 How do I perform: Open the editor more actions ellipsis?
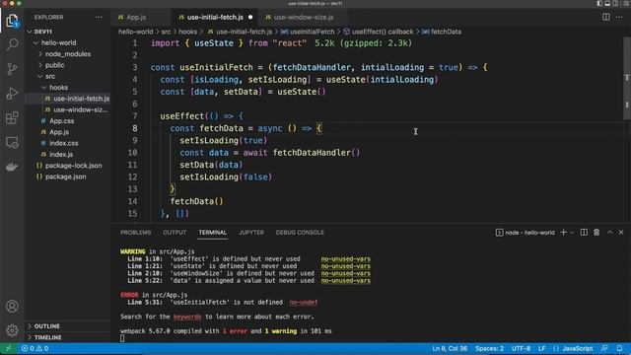(x=619, y=17)
